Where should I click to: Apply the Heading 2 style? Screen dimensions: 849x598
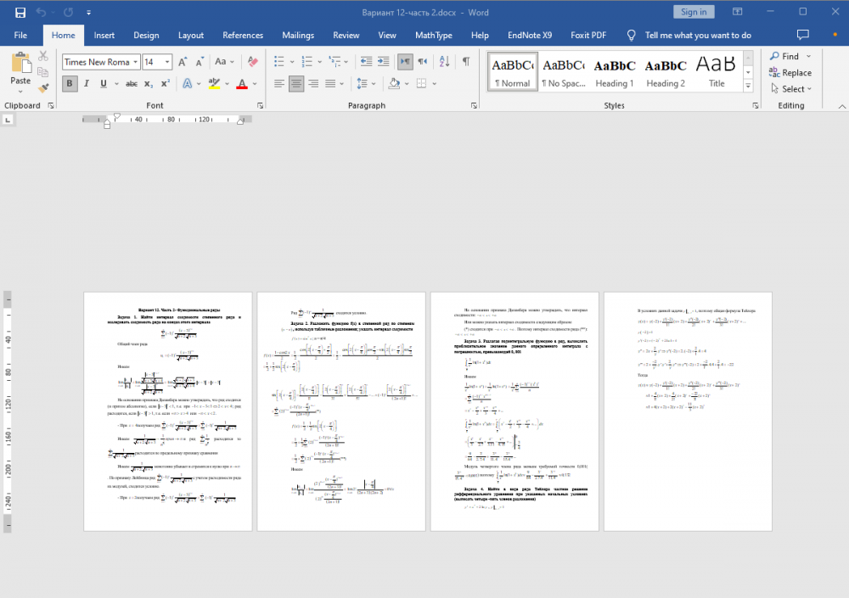pos(666,71)
